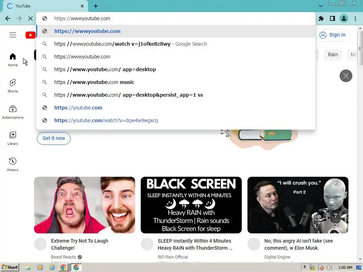The width and height of the screenshot is (363, 272).
Task: Open the media player taskbar icon
Action: (40, 268)
